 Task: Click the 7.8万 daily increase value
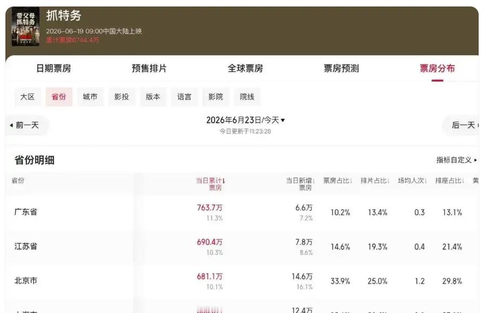[x=304, y=242]
